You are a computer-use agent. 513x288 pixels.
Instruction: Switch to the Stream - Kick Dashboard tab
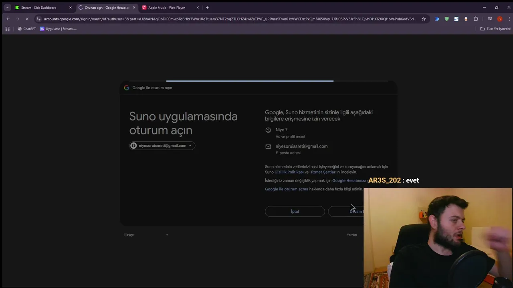pyautogui.click(x=38, y=8)
